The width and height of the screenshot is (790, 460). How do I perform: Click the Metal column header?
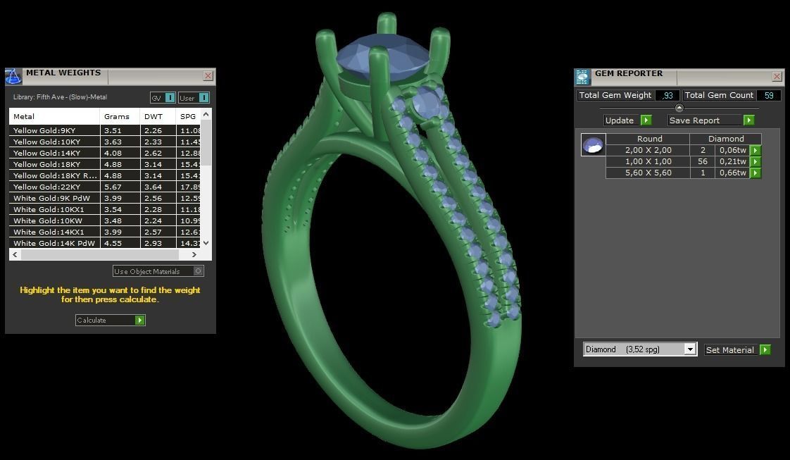pyautogui.click(x=54, y=116)
